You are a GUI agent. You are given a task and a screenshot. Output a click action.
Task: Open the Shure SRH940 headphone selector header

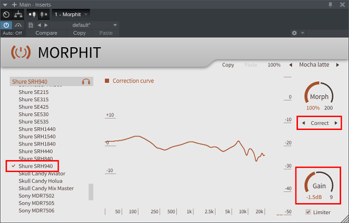point(52,81)
